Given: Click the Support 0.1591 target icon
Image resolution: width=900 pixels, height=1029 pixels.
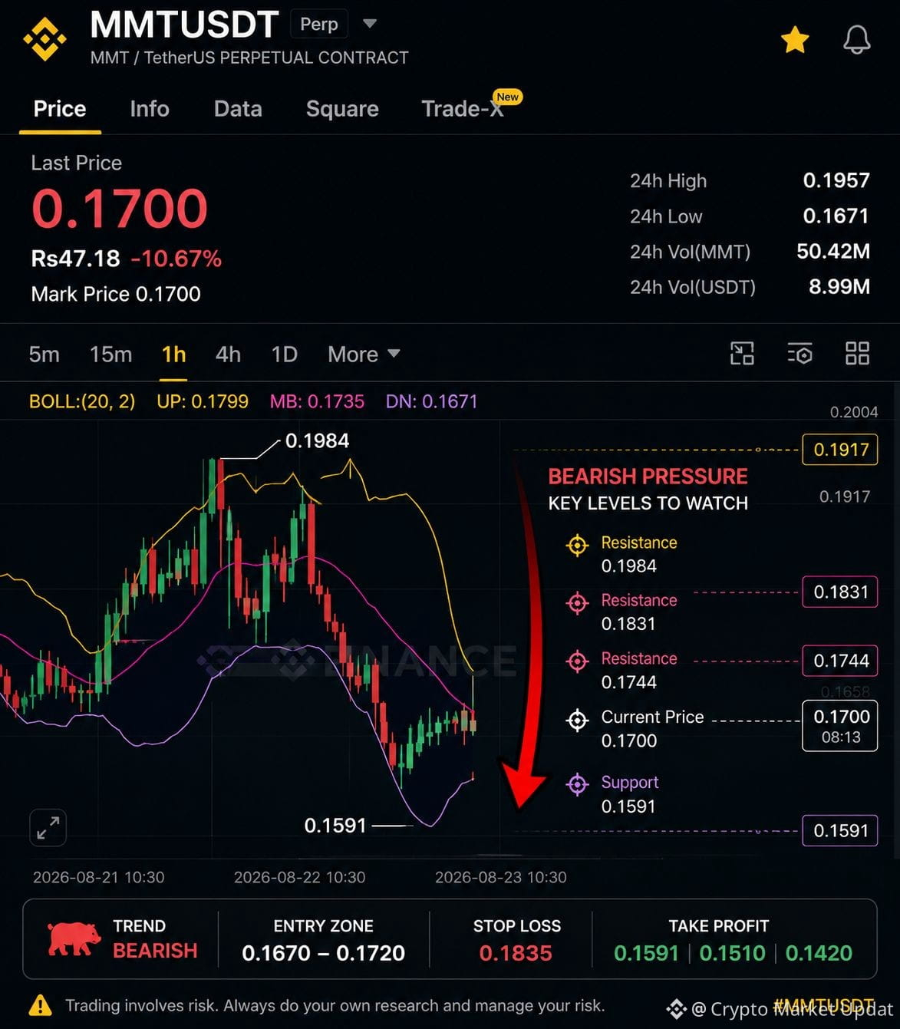Looking at the screenshot, I should (x=577, y=784).
